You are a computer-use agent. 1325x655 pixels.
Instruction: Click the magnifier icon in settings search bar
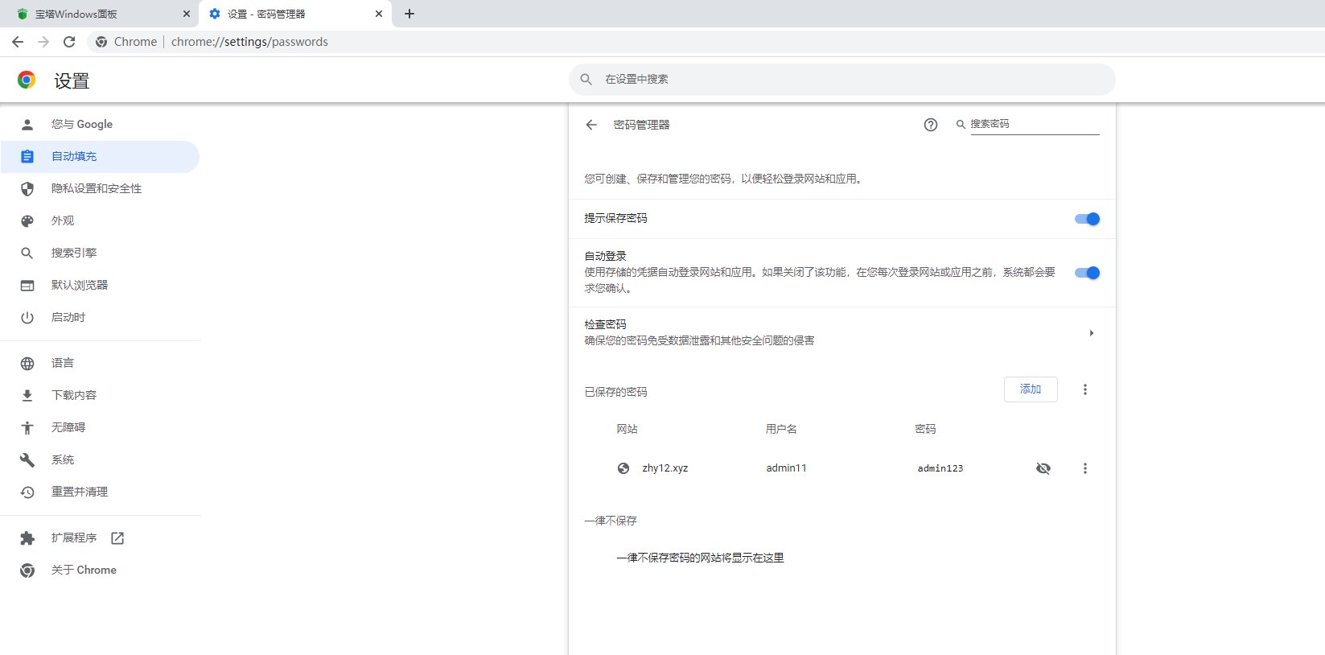coord(586,79)
